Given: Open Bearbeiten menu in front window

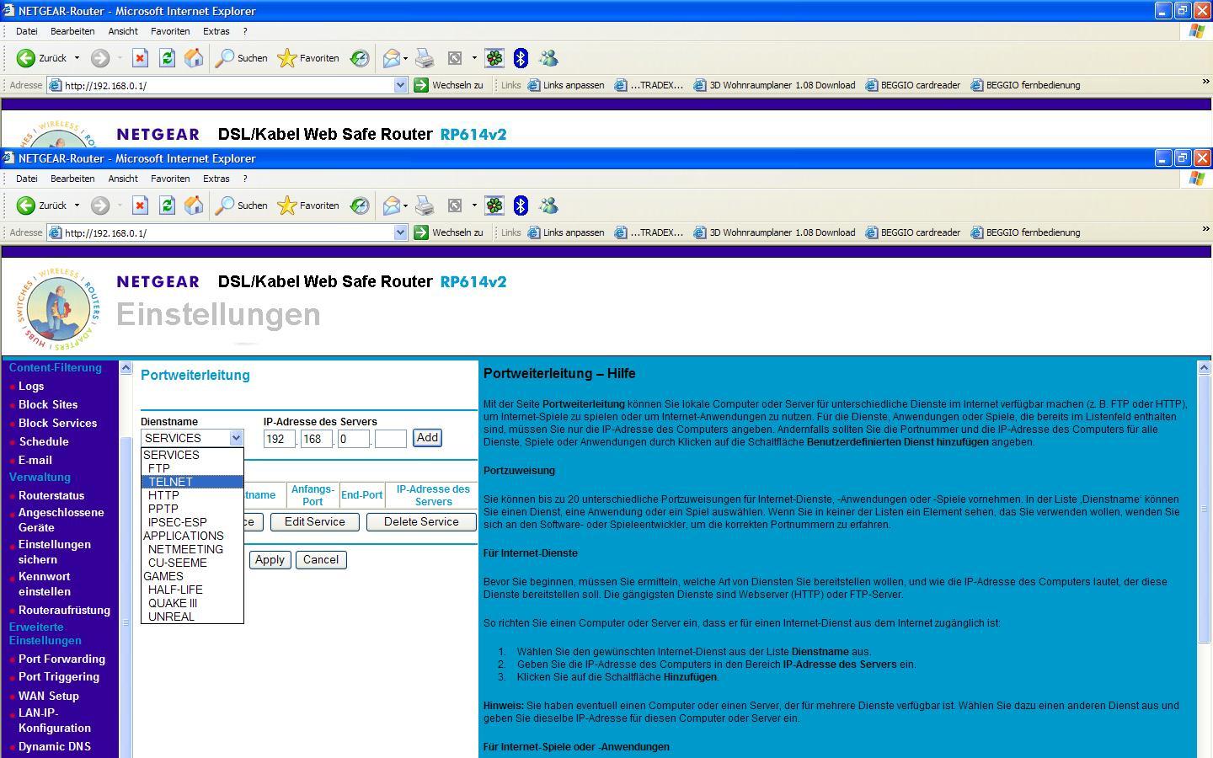Looking at the screenshot, I should pyautogui.click(x=72, y=179).
